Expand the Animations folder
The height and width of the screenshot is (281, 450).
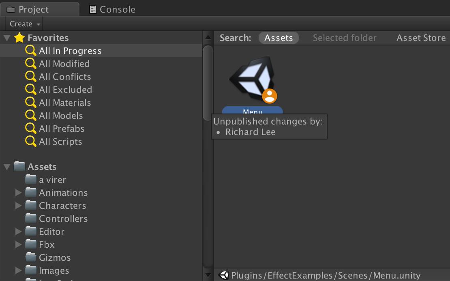coord(18,193)
